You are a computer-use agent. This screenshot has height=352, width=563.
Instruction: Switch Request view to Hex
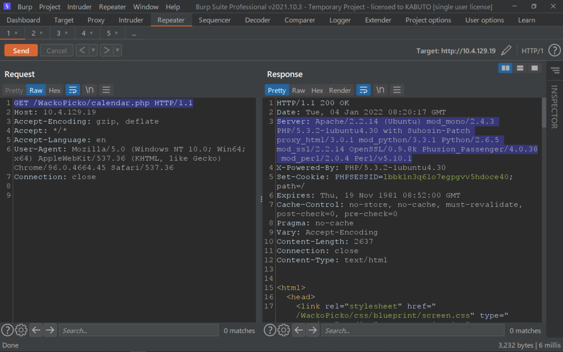point(55,90)
